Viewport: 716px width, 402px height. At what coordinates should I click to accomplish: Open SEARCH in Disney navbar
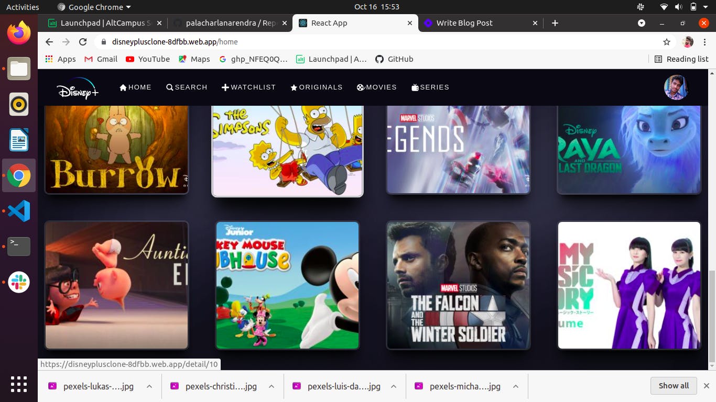(187, 87)
